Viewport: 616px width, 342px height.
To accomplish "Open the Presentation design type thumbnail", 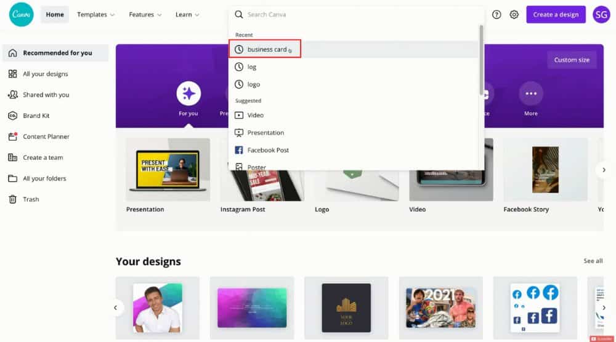I will tap(168, 169).
